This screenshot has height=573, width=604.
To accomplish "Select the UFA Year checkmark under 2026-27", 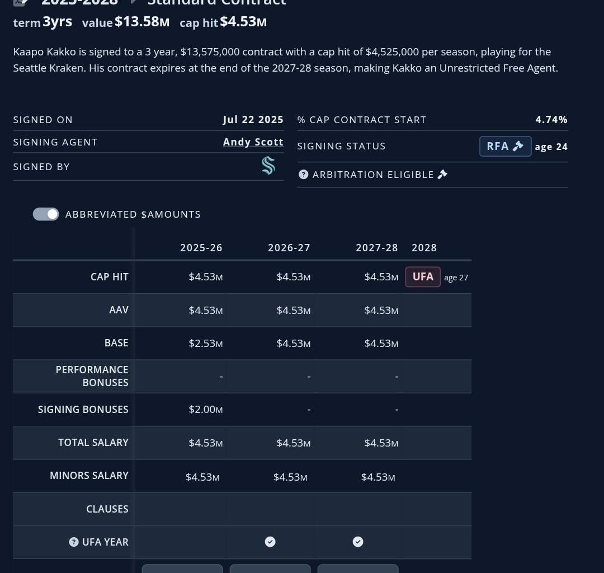I will tap(270, 542).
